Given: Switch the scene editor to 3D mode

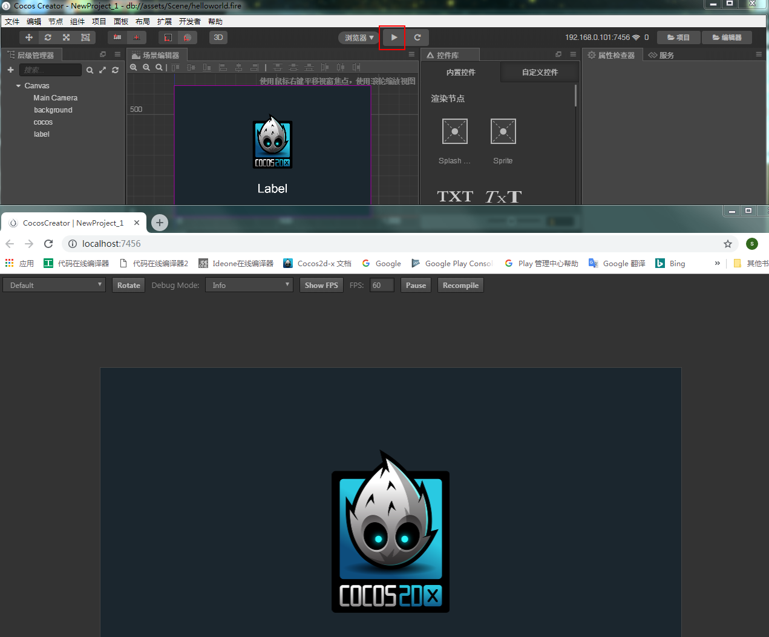Looking at the screenshot, I should point(218,37).
